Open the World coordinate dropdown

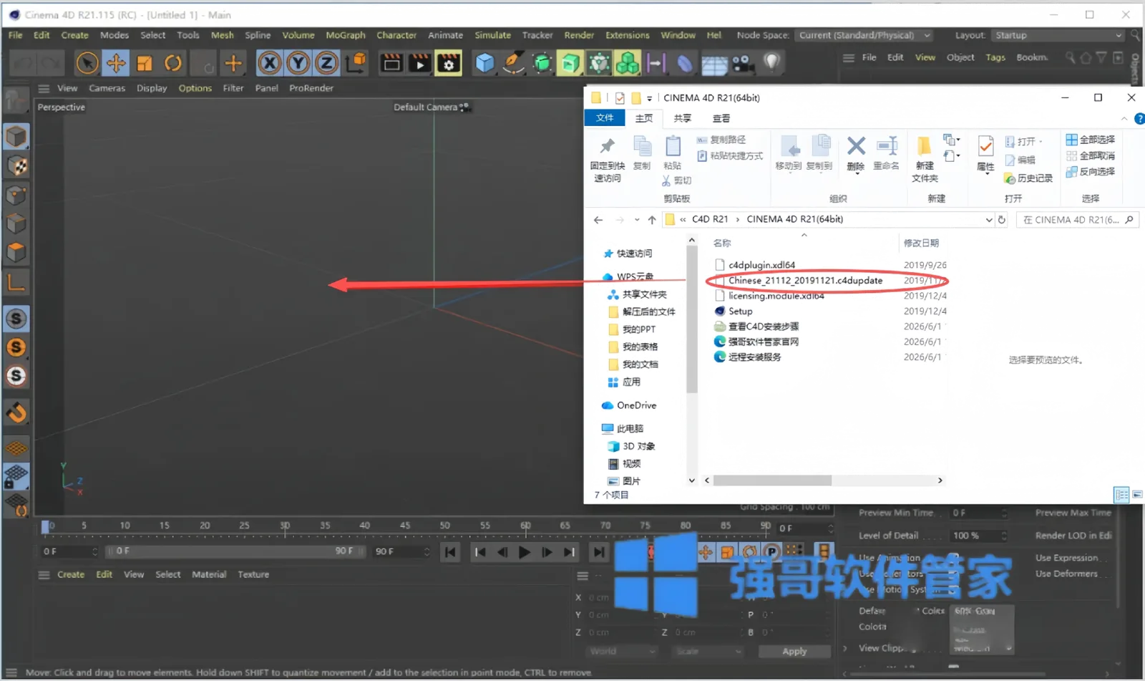621,651
